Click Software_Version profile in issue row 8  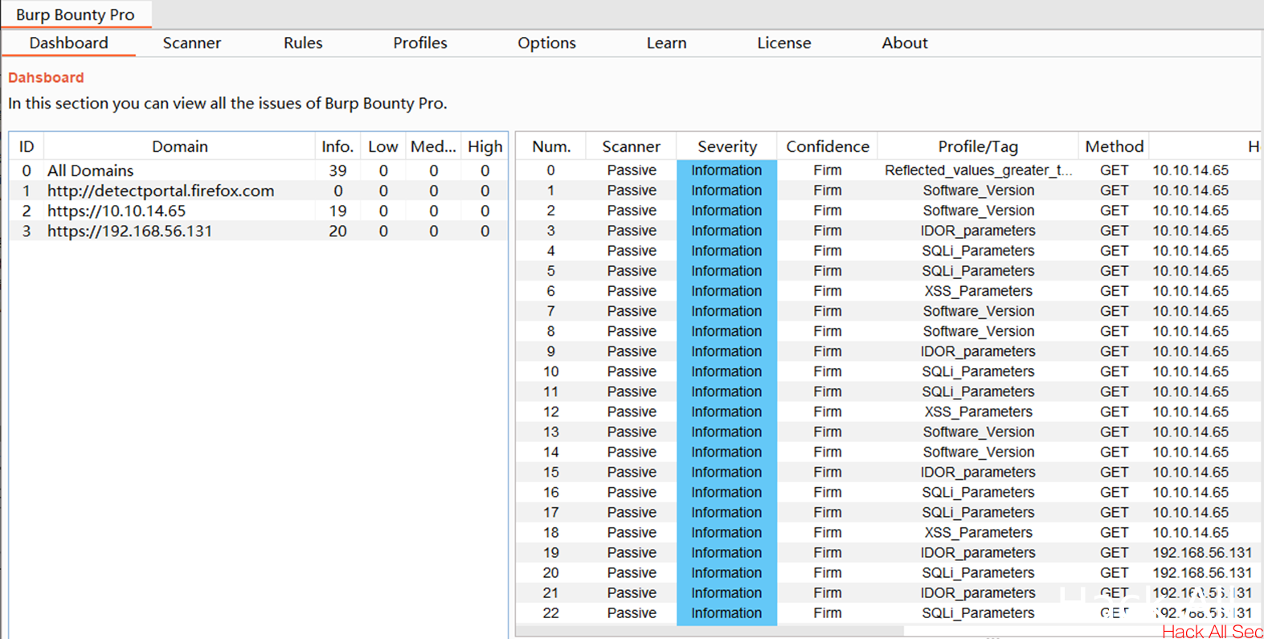click(978, 331)
